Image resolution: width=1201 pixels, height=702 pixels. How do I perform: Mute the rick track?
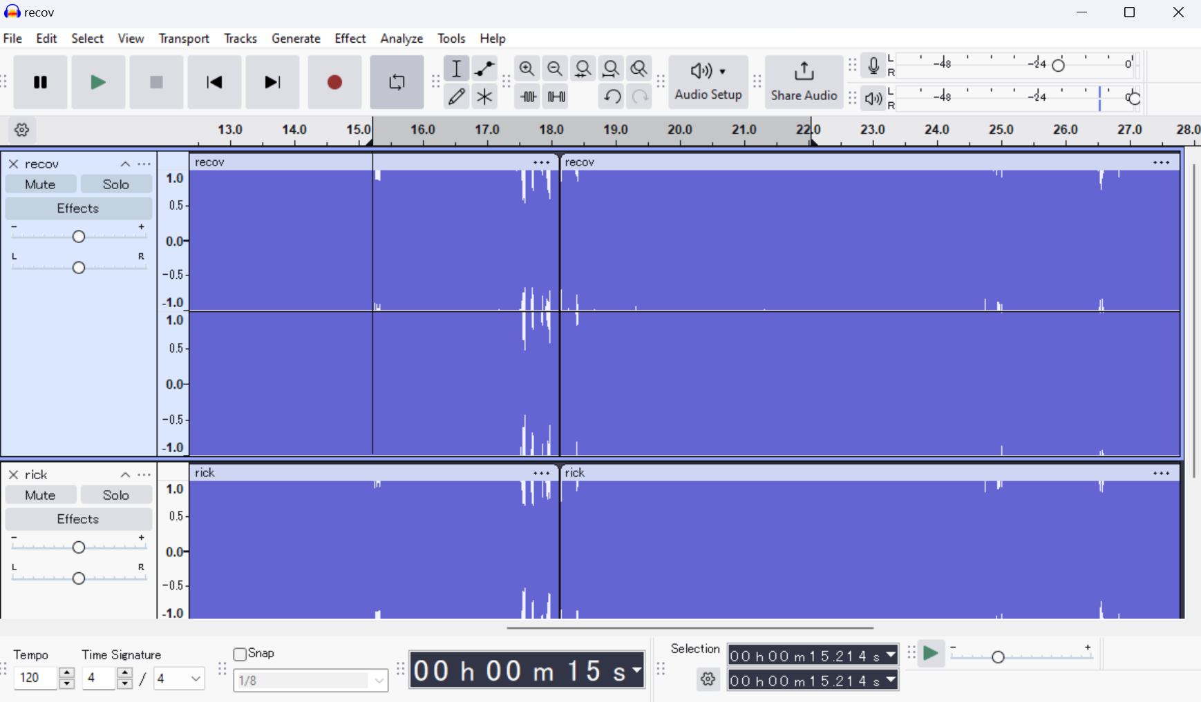coord(40,495)
